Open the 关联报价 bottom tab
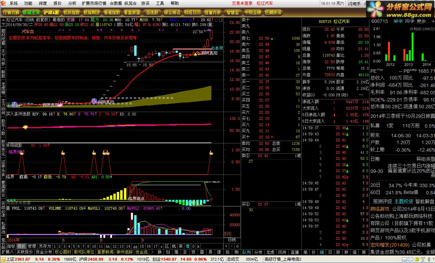The height and width of the screenshot is (263, 435). (x=25, y=252)
